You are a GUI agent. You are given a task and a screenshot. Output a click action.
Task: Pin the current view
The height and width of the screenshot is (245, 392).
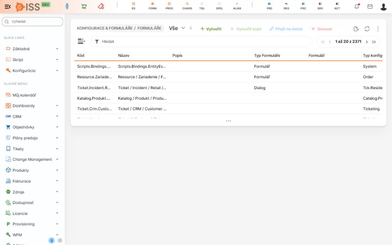point(191,28)
